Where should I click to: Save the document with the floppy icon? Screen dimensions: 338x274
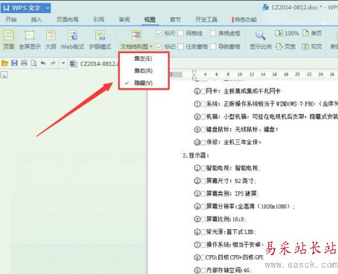point(14,63)
